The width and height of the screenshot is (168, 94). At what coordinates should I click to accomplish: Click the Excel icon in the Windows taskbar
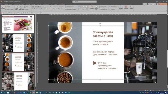(69, 93)
